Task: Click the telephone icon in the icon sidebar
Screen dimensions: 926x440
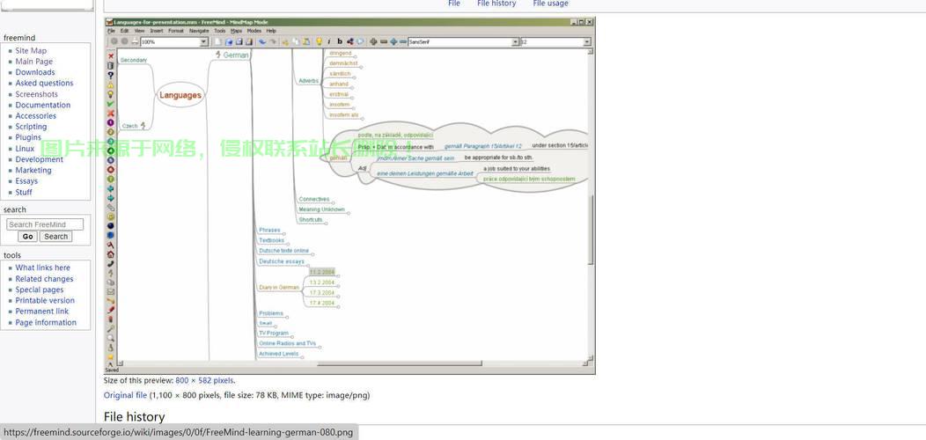Action: point(110,264)
